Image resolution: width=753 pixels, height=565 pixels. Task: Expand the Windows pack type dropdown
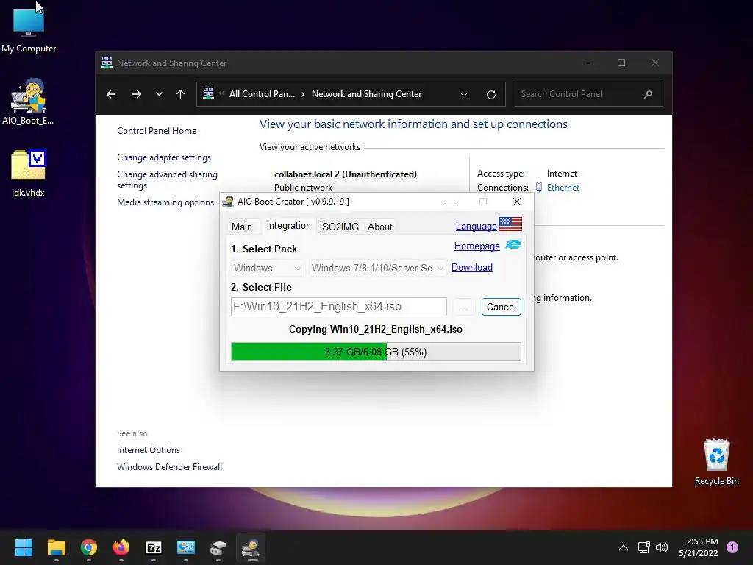point(267,268)
